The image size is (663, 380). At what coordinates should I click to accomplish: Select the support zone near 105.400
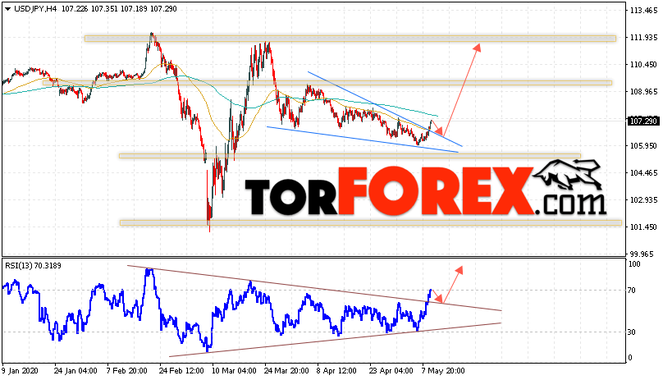pyautogui.click(x=350, y=156)
